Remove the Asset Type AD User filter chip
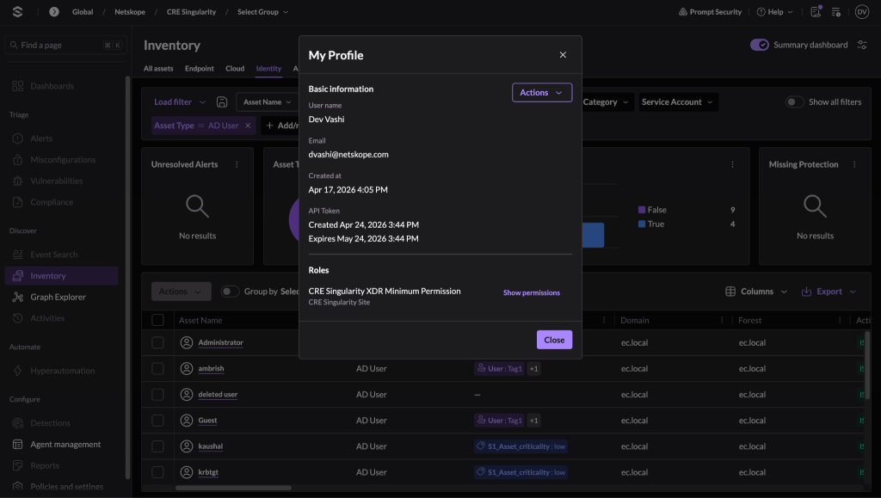 [x=248, y=126]
